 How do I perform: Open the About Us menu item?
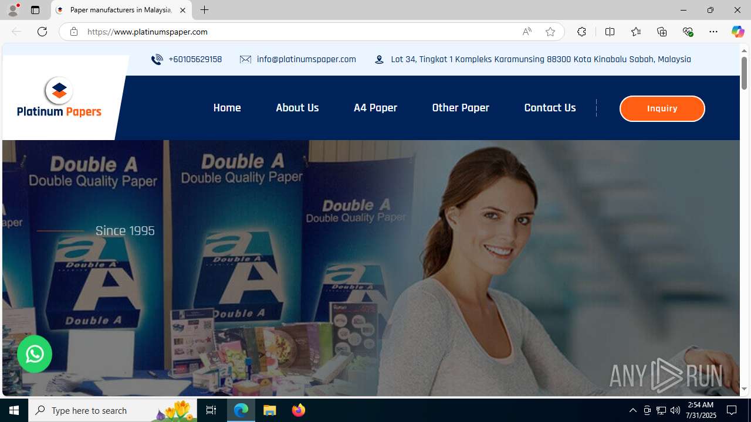pos(297,108)
